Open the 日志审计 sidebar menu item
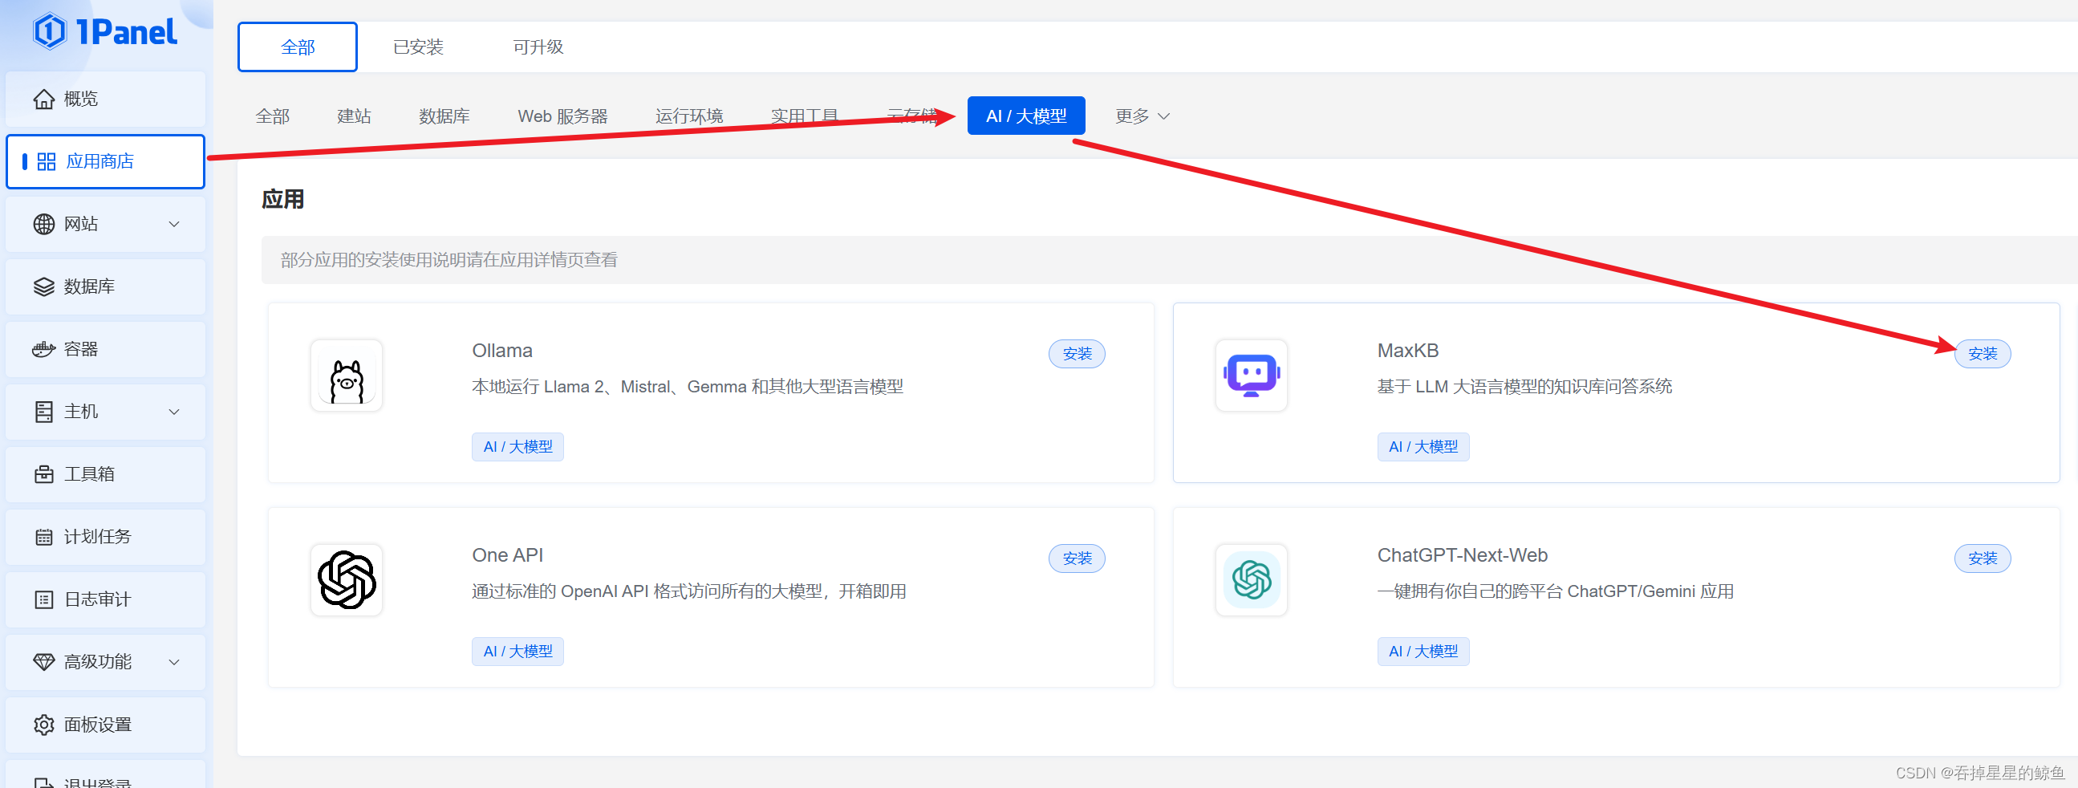Image resolution: width=2078 pixels, height=788 pixels. pos(105,599)
